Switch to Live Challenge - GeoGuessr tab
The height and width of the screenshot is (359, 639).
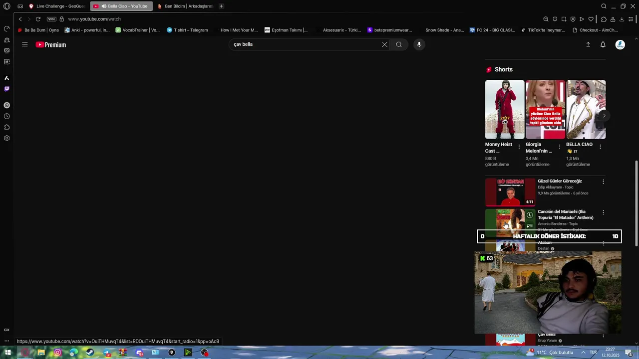click(x=56, y=6)
